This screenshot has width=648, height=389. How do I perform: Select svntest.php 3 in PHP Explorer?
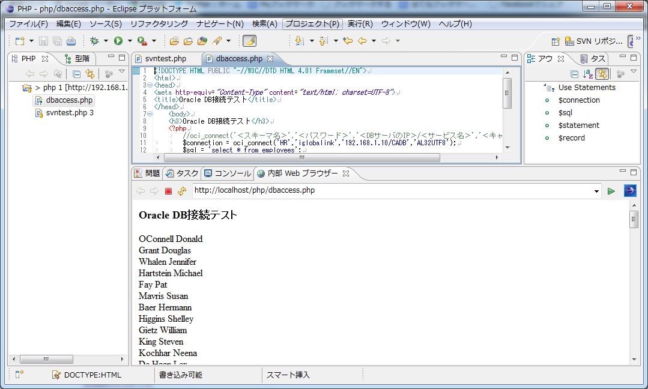tap(70, 113)
